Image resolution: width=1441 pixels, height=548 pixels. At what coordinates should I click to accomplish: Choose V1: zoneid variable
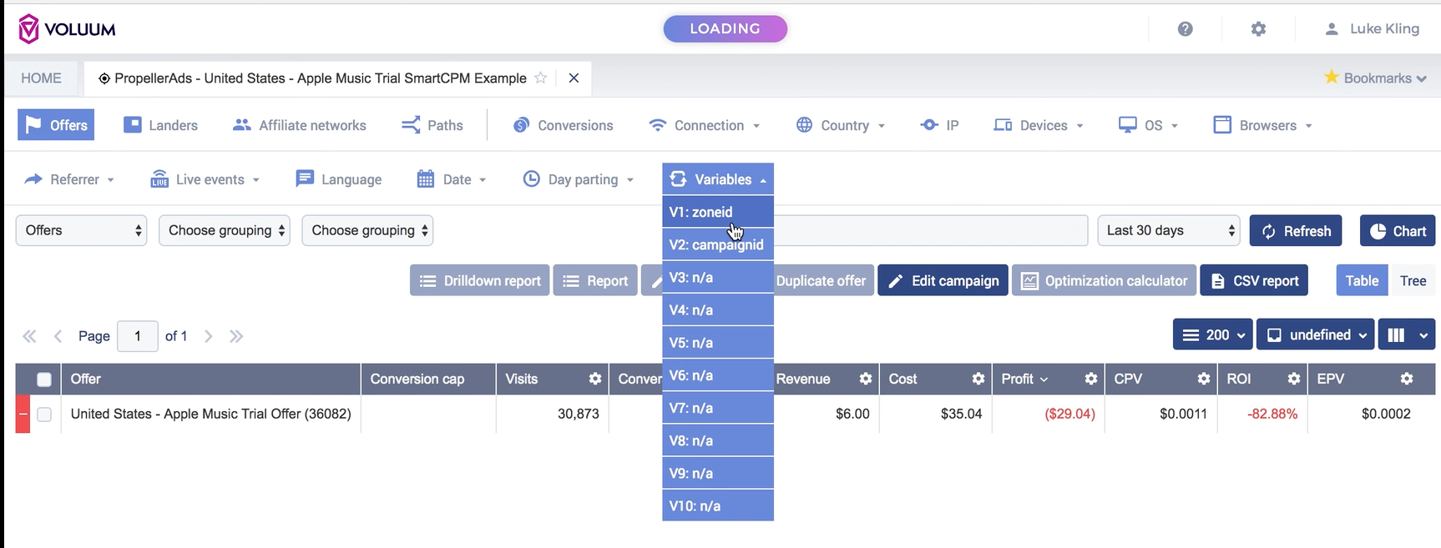(x=718, y=212)
